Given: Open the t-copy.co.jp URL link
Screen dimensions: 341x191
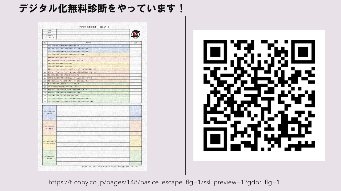Looking at the screenshot, I should pos(164,182).
